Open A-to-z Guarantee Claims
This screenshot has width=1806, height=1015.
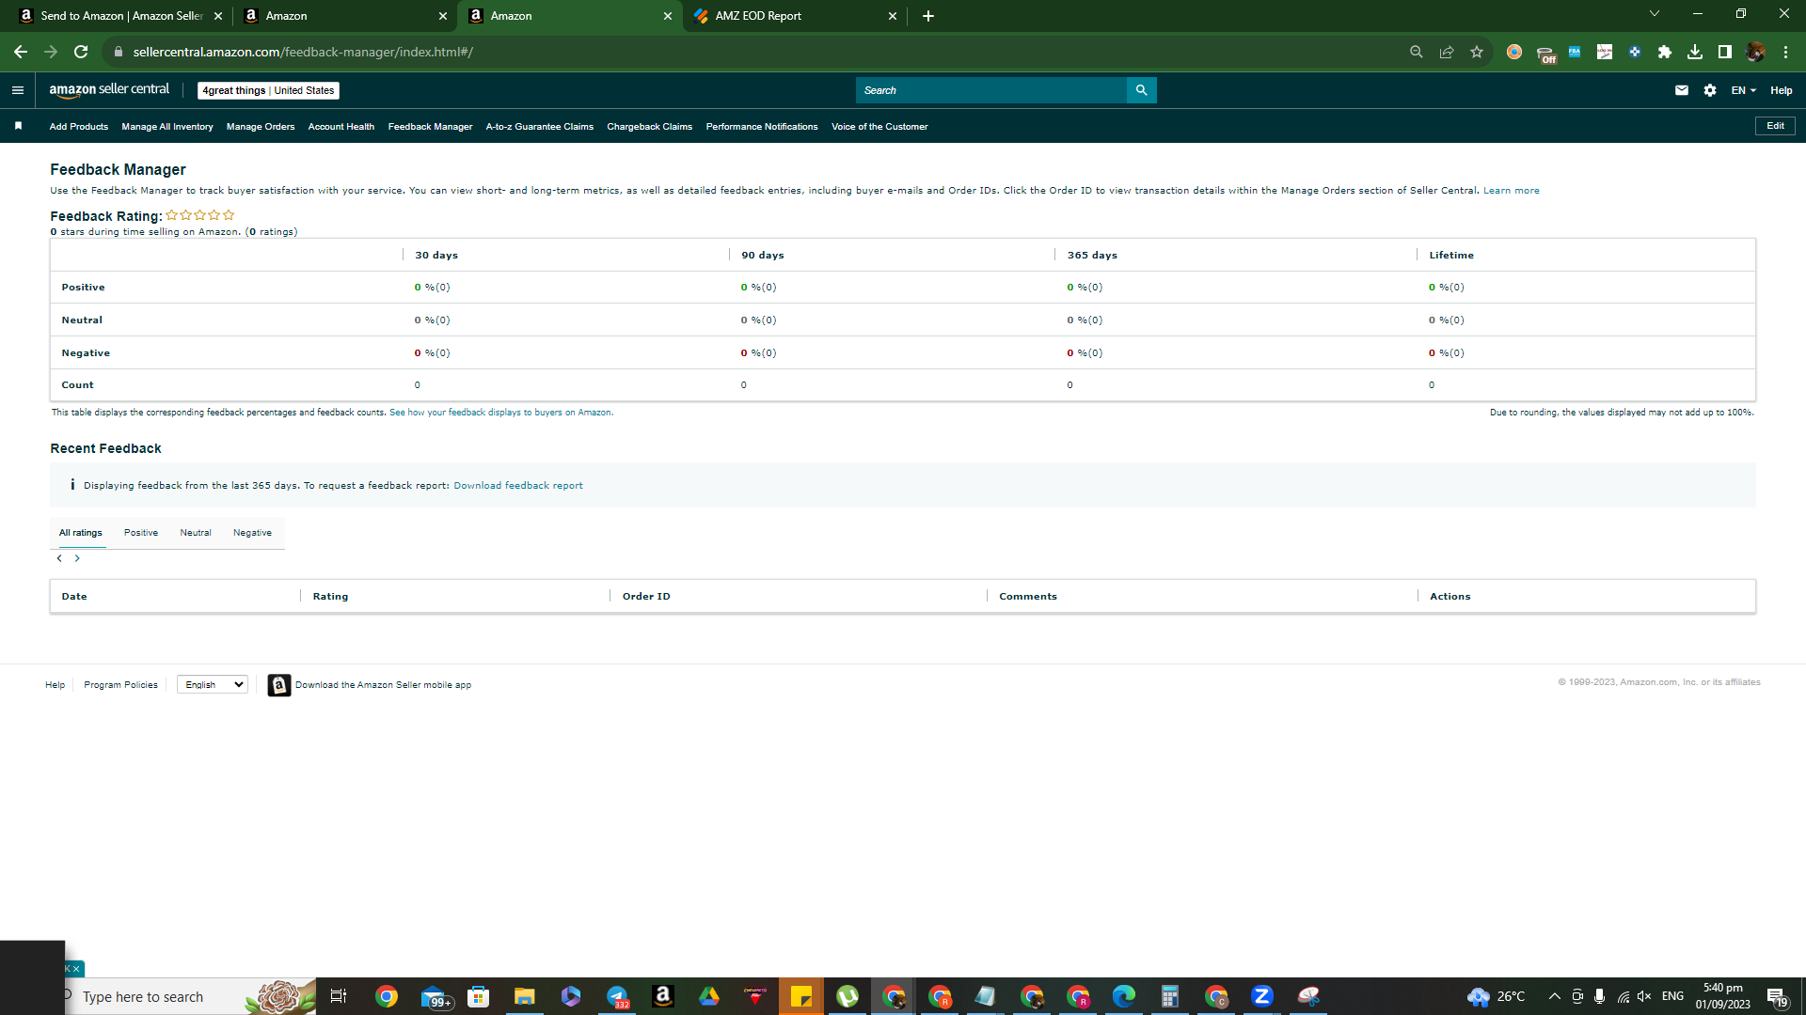click(540, 127)
